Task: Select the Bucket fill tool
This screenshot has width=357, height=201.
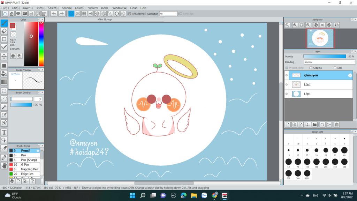Action: coord(4,74)
